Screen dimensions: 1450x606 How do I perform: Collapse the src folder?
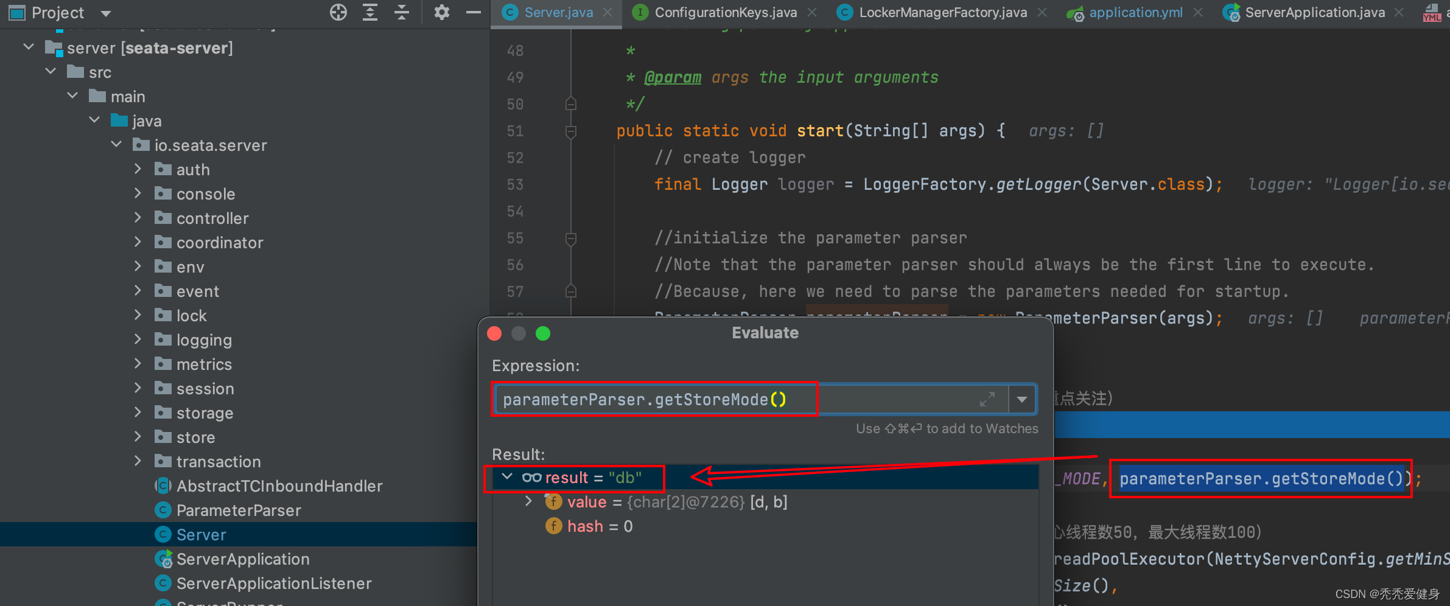click(x=51, y=71)
